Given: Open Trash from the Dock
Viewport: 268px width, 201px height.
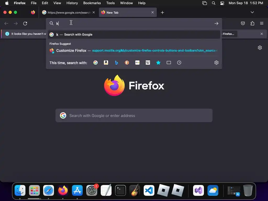Looking at the screenshot, I should tap(248, 191).
